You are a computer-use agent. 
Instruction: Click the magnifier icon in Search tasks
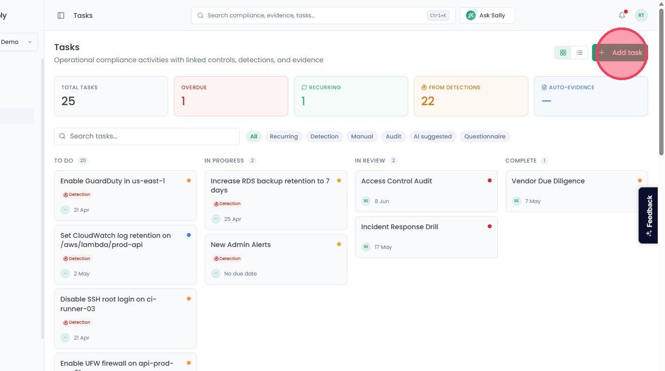pos(62,137)
